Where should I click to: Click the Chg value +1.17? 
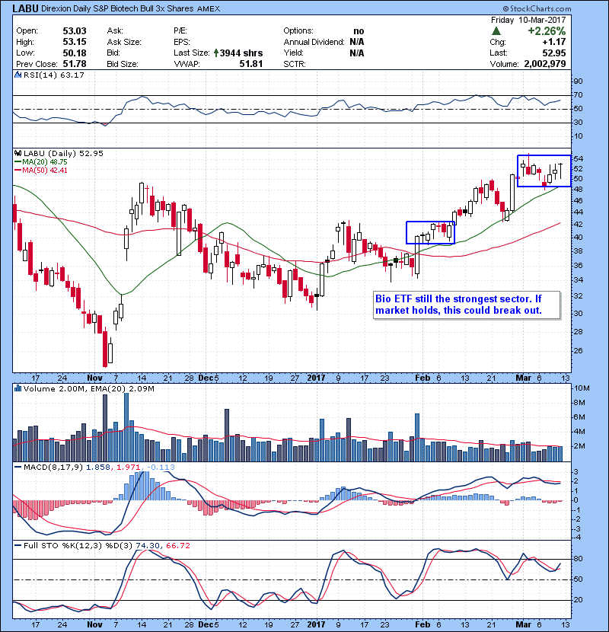coord(553,42)
